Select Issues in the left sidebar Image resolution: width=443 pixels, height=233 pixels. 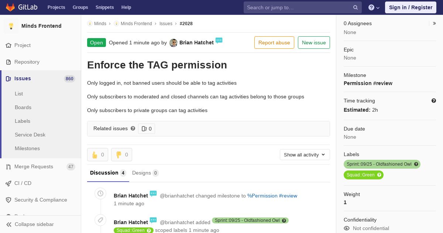click(x=41, y=79)
